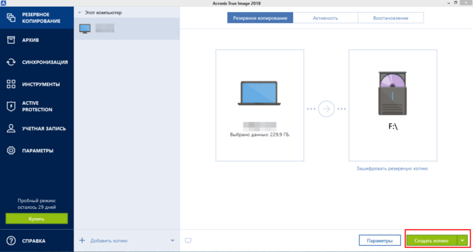The image size is (473, 252).
Task: Click the Справка label in sidebar
Action: click(34, 241)
